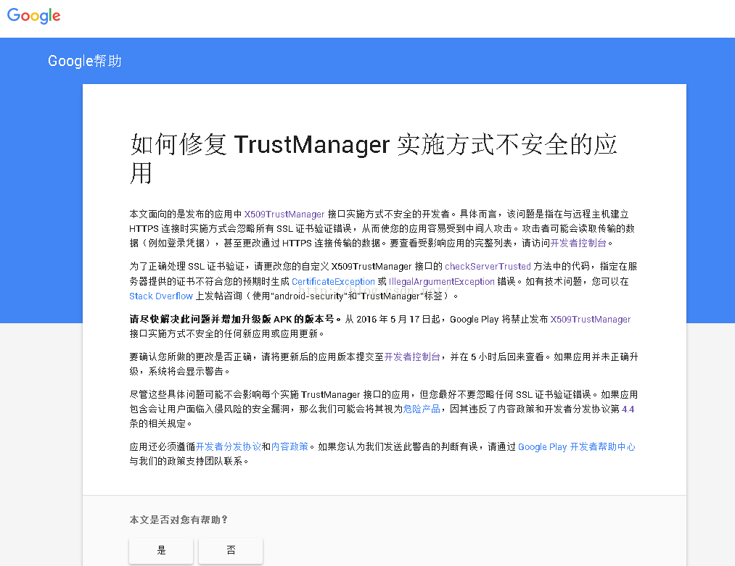Open the 危险产品 link
This screenshot has height=566, width=735.
point(422,409)
